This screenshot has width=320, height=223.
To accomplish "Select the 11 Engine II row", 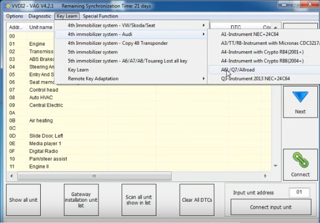I will [x=139, y=166].
